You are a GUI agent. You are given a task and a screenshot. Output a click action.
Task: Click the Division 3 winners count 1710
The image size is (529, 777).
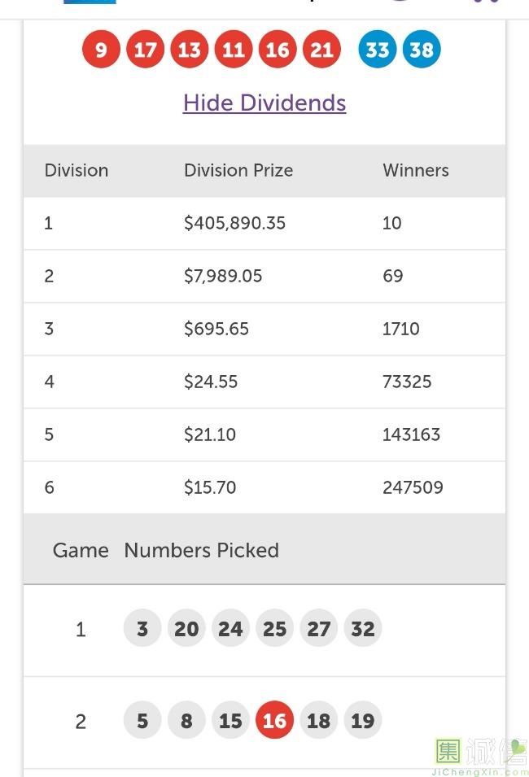point(401,329)
